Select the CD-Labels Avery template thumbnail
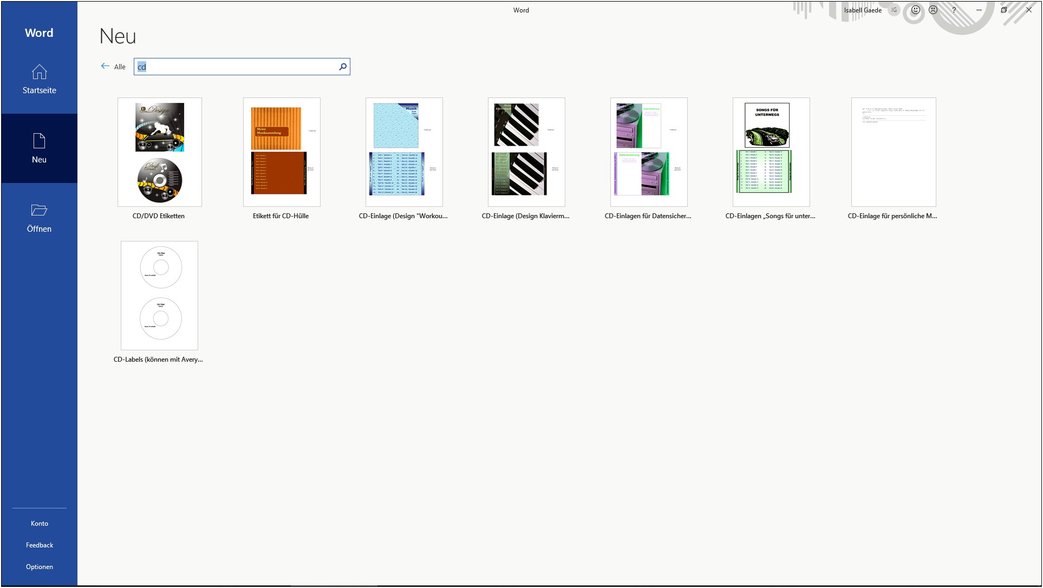Image resolution: width=1043 pixels, height=588 pixels. coord(159,296)
